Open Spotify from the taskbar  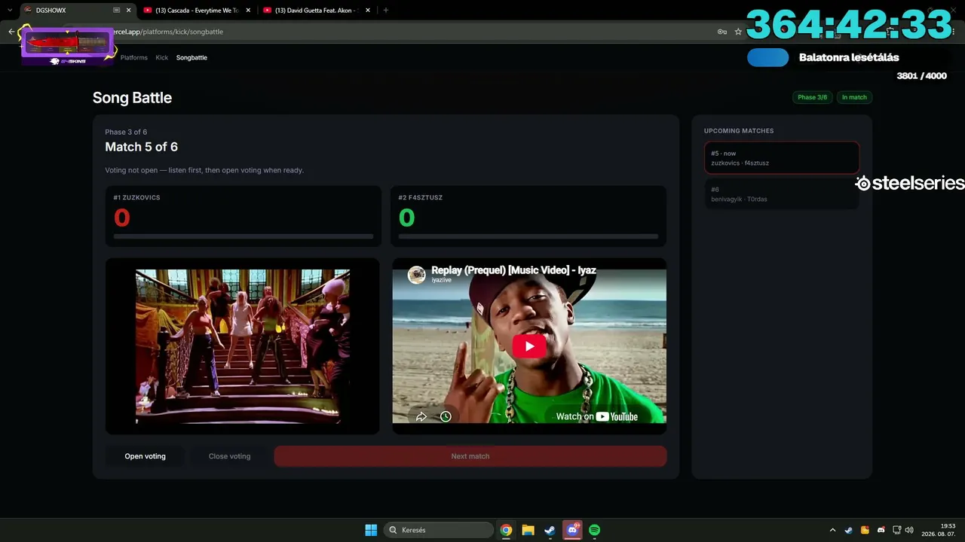point(594,530)
